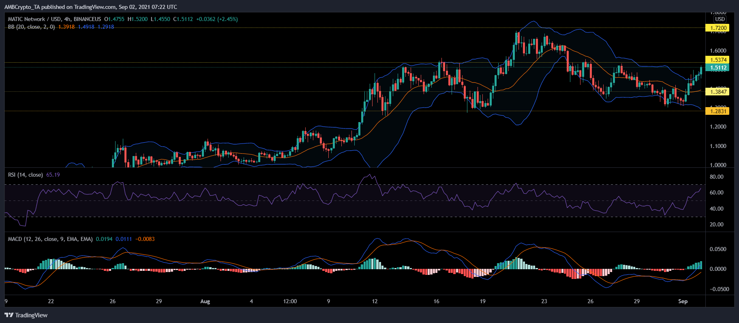Image resolution: width=739 pixels, height=323 pixels.
Task: Click the 1.6000 price axis label
Action: coord(718,51)
